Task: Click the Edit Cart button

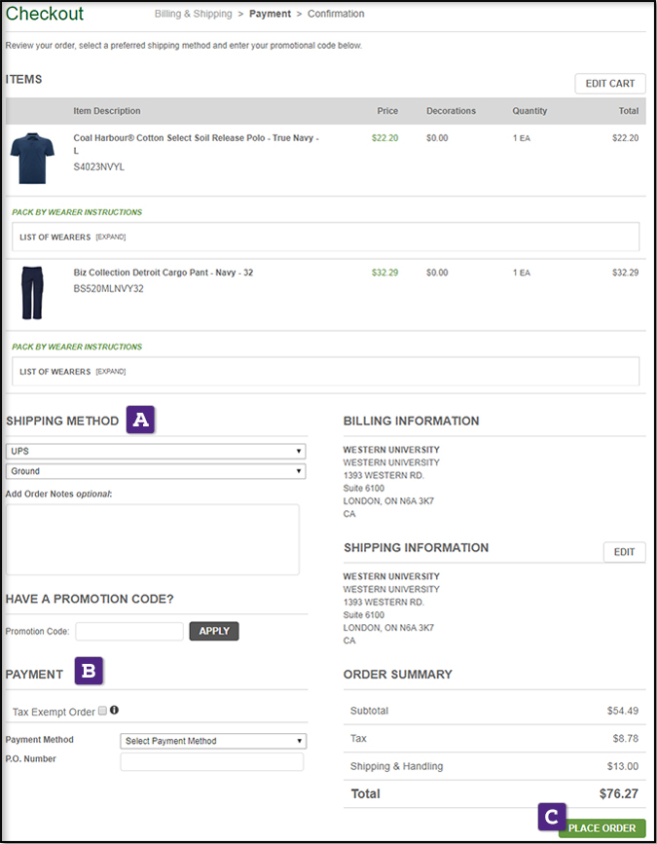Action: pos(609,84)
